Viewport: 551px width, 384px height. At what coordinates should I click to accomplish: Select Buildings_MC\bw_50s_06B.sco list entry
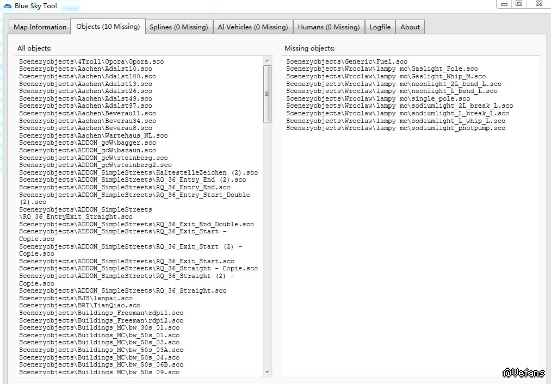point(101,365)
